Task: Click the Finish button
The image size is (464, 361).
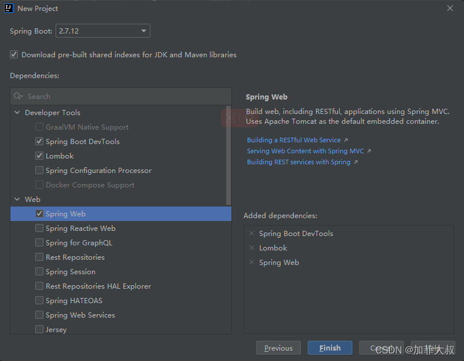Action: coord(330,348)
